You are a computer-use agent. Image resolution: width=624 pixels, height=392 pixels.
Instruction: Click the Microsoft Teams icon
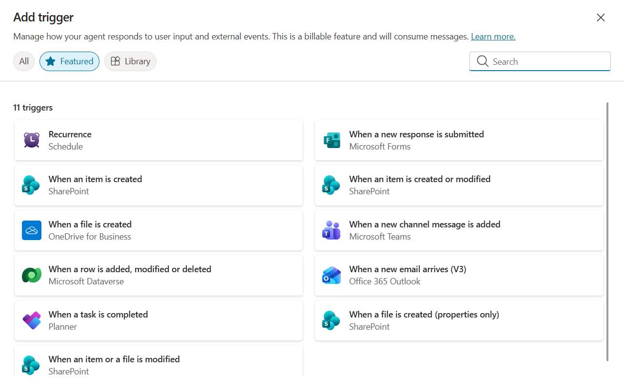coord(331,230)
